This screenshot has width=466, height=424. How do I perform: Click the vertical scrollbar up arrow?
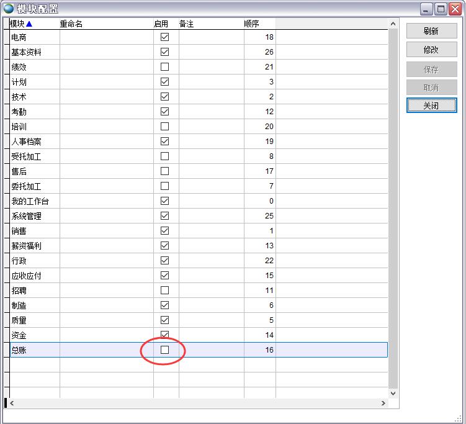pyautogui.click(x=393, y=24)
